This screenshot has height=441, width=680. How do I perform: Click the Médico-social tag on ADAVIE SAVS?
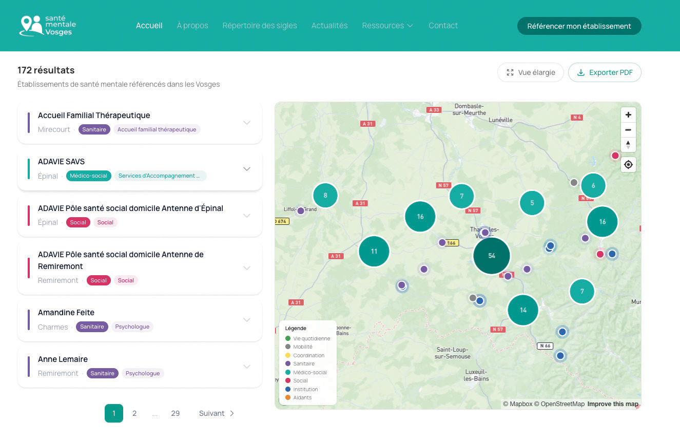pos(89,176)
